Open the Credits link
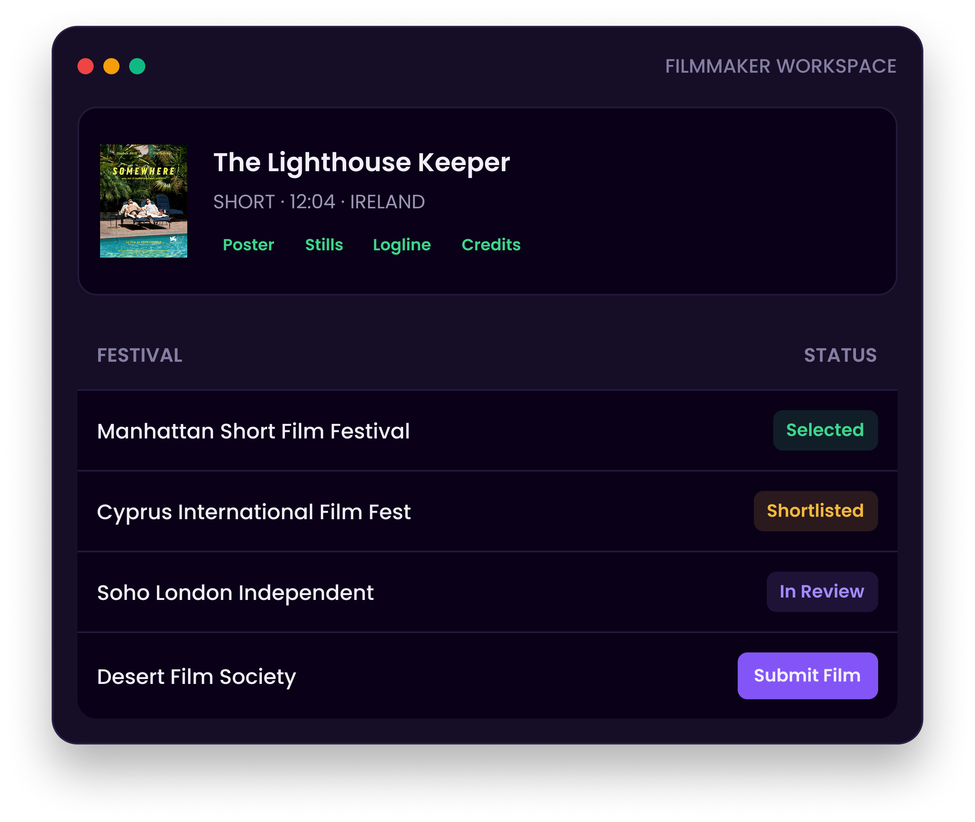This screenshot has height=822, width=975. 491,245
